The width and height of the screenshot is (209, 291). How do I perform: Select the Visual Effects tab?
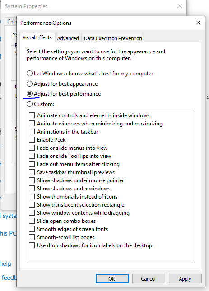[x=37, y=38]
